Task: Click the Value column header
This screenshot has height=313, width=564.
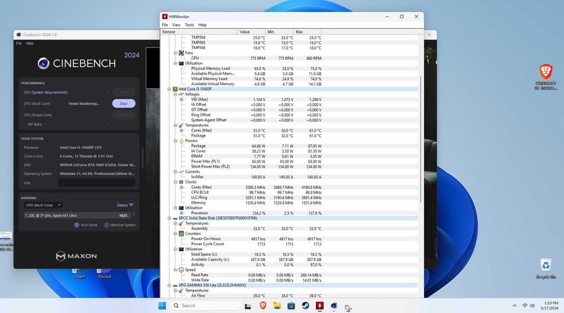Action: click(252, 32)
